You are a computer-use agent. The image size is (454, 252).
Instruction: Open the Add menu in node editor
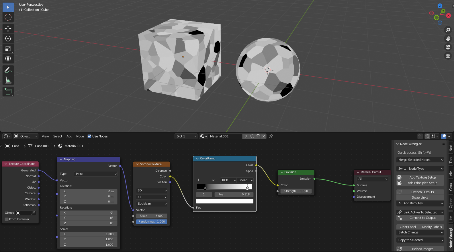(x=69, y=136)
